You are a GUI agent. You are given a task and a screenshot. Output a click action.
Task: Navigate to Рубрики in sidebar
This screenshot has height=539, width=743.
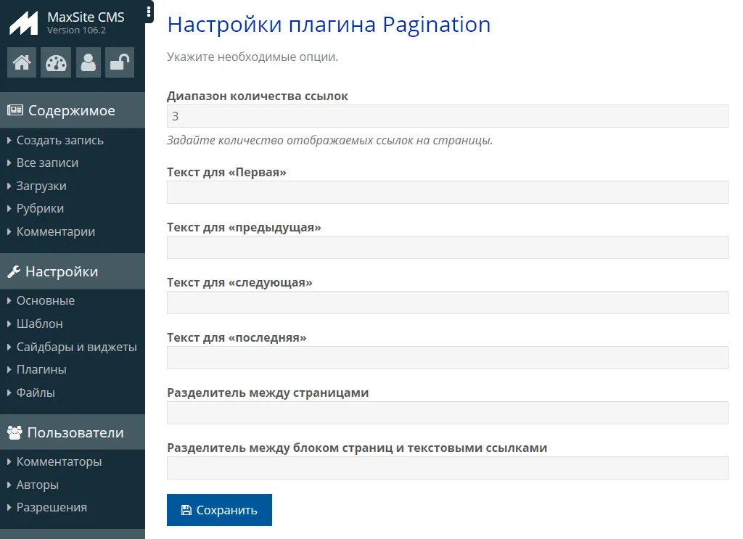point(40,209)
